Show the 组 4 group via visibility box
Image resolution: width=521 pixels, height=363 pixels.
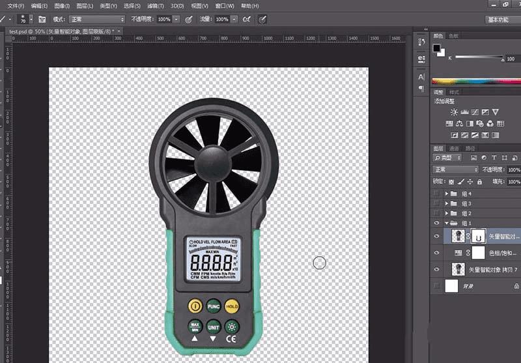(x=437, y=194)
